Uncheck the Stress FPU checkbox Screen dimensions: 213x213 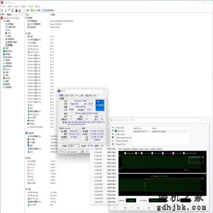coord(116,131)
